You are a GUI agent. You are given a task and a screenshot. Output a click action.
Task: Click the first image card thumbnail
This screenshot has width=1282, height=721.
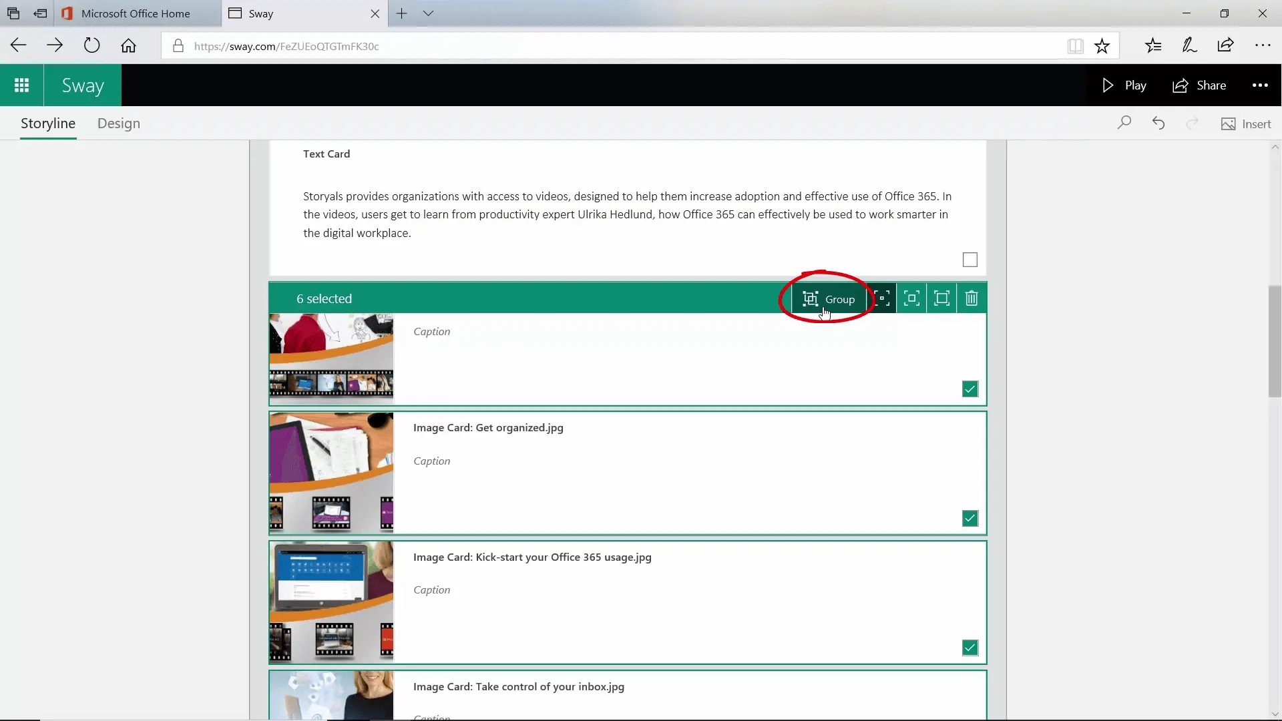pos(331,358)
